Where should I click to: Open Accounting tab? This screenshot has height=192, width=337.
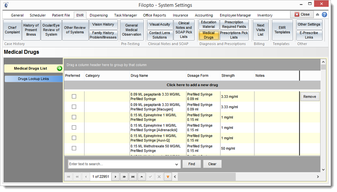204,15
